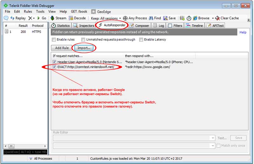Screen dimensions: 254x164
Task: Toggle the Enable Latency checkbox
Action: tap(141, 40)
